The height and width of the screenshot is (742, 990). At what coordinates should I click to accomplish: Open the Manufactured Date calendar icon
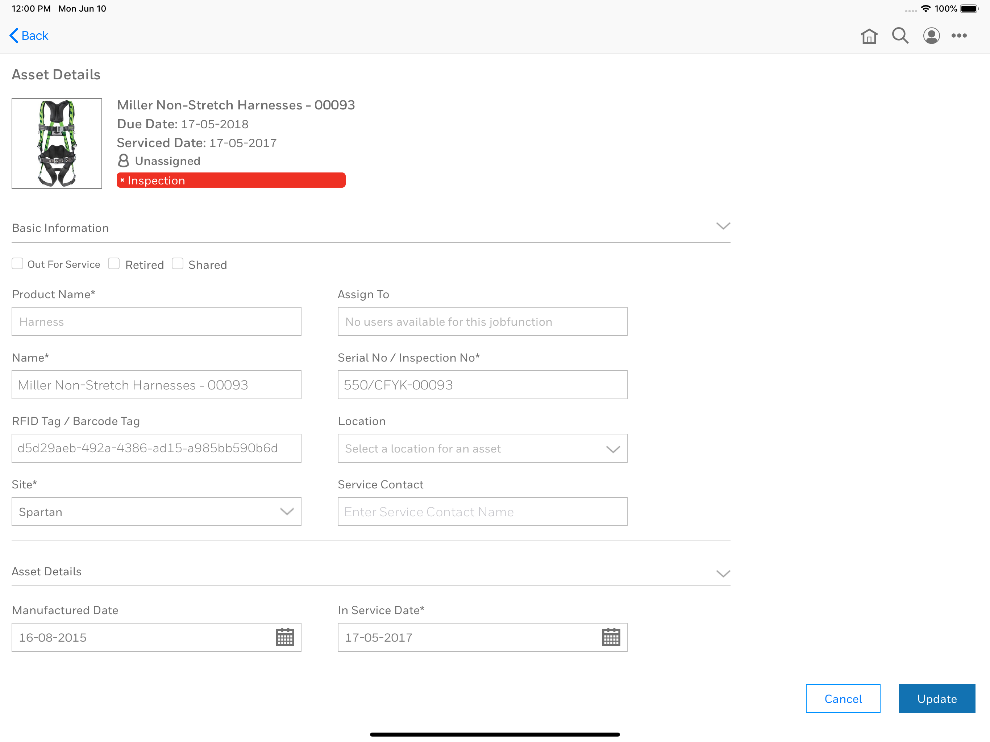coord(285,637)
